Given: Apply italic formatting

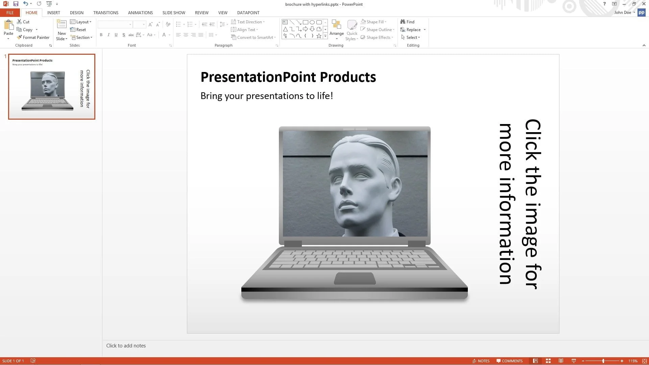Looking at the screenshot, I should tap(108, 34).
